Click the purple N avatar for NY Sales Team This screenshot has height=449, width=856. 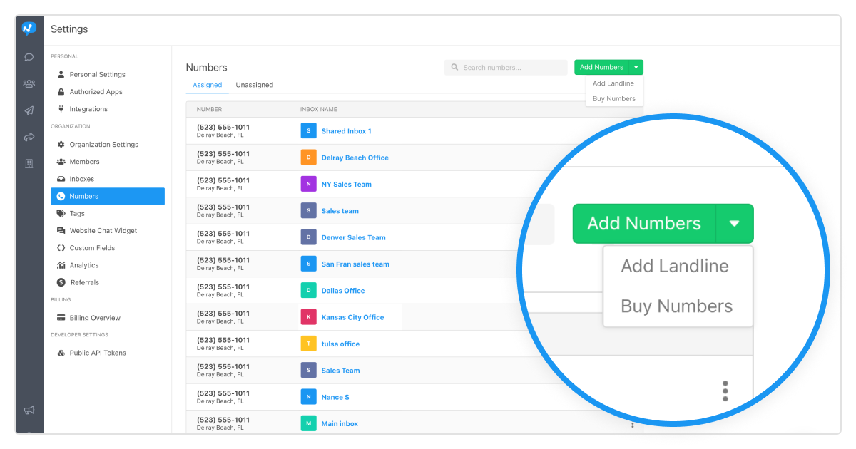(x=308, y=184)
